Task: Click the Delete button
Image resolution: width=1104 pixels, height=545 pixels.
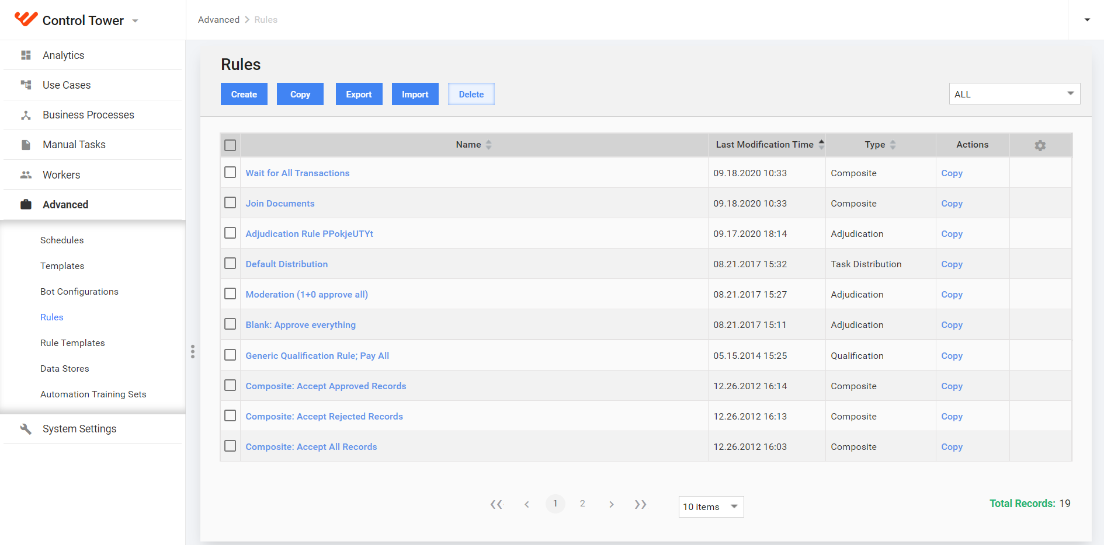Action: [471, 94]
